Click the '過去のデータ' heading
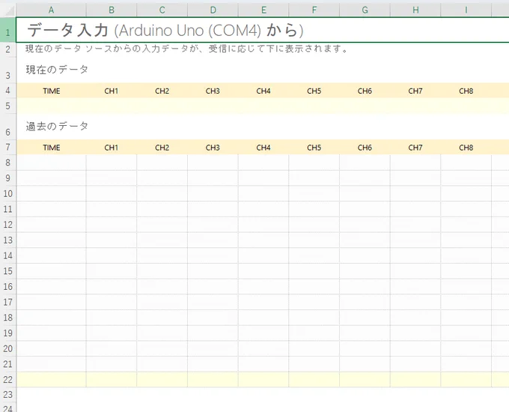 pos(57,126)
